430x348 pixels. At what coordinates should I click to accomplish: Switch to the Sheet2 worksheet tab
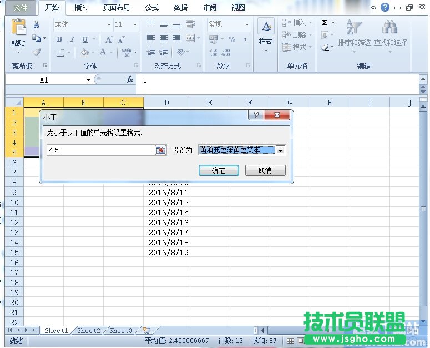click(x=89, y=331)
